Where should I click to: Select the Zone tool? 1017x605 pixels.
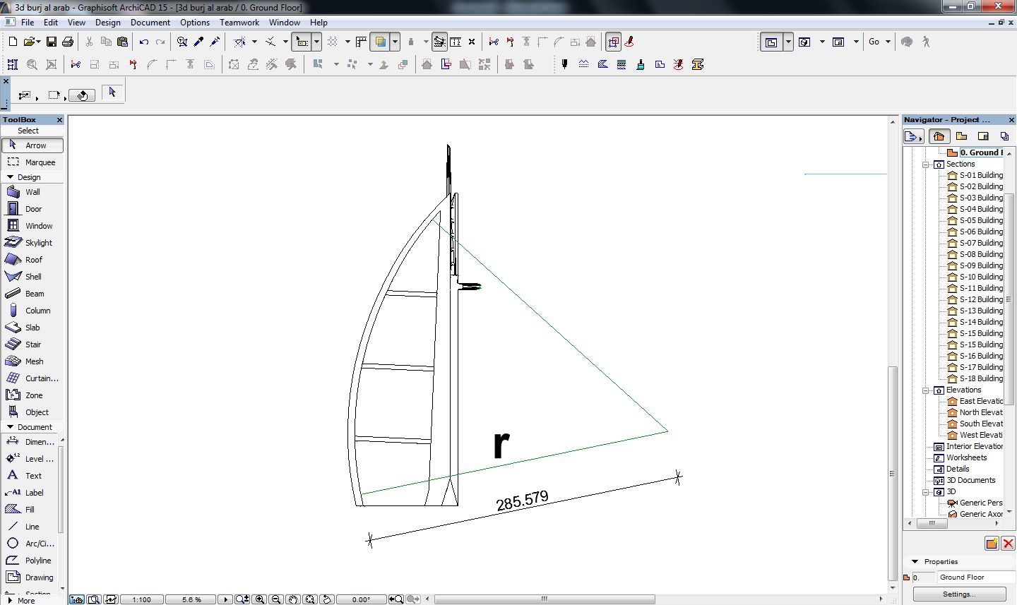click(32, 395)
